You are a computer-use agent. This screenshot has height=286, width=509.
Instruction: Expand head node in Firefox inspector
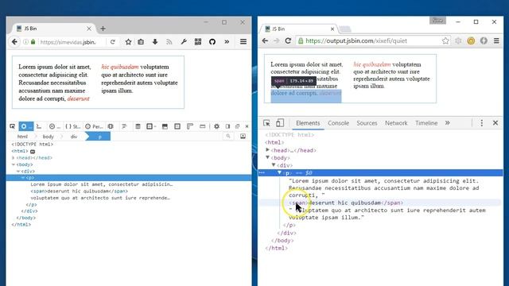(14, 158)
